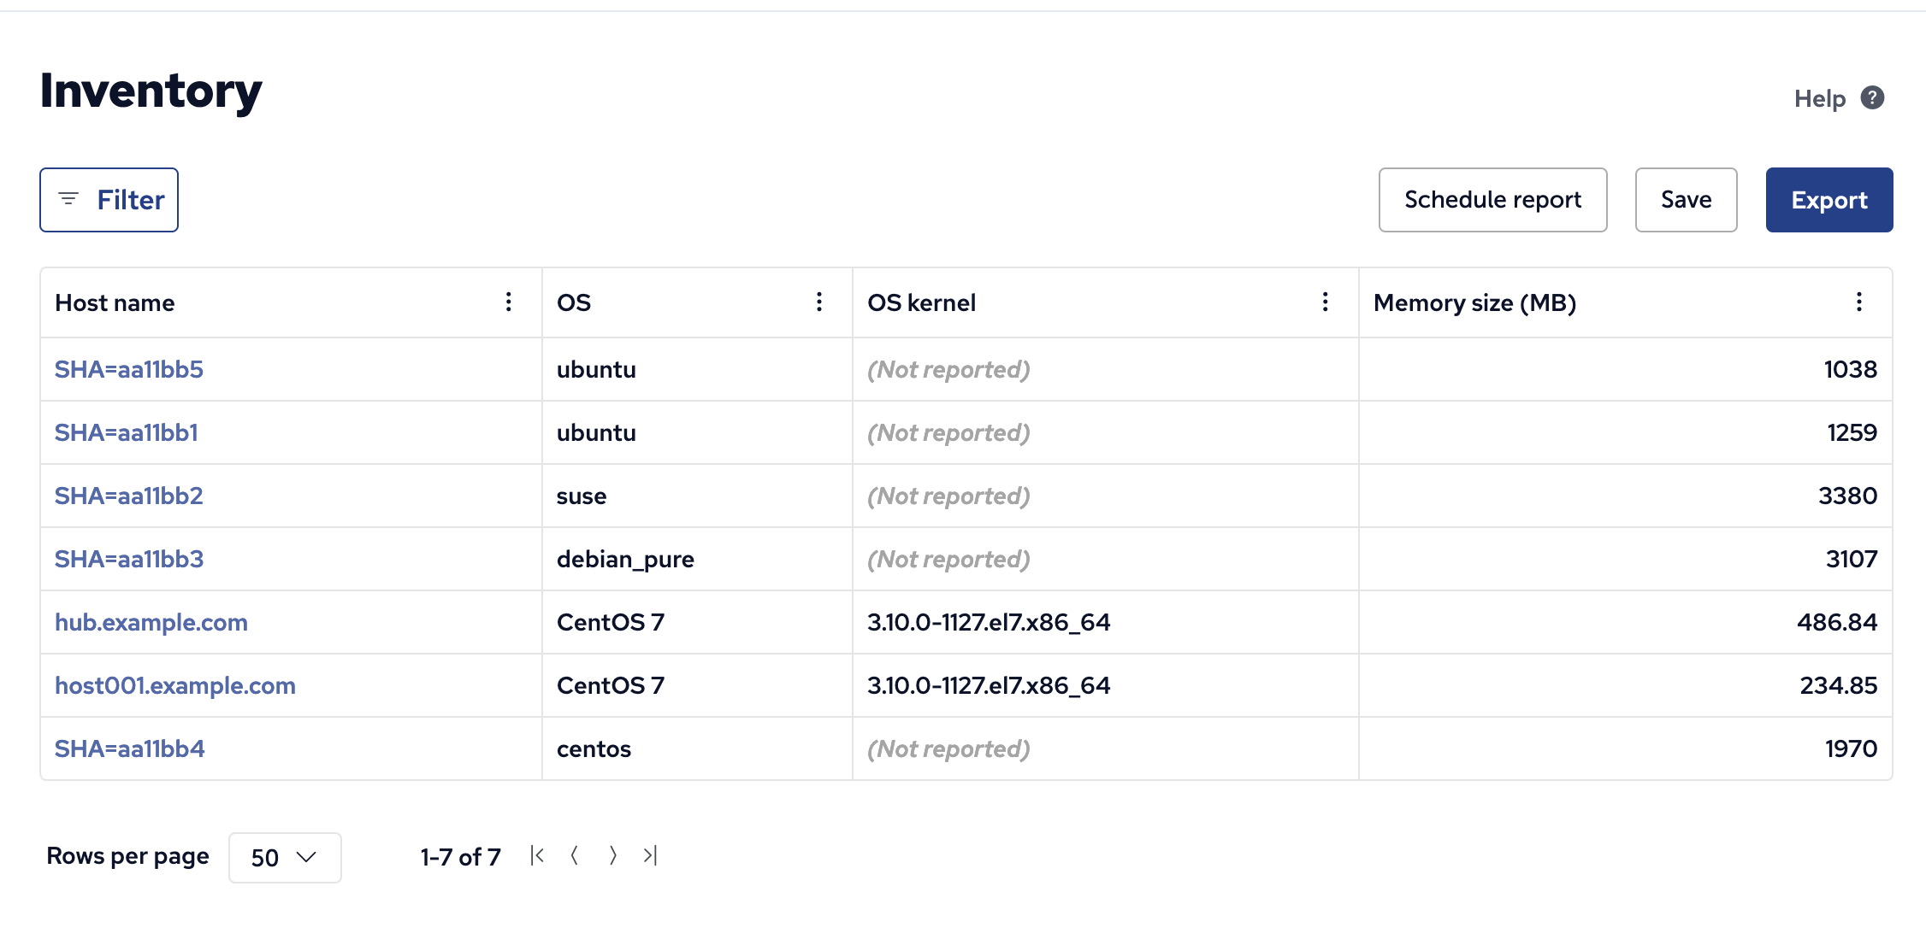Click the Export button

pos(1829,199)
